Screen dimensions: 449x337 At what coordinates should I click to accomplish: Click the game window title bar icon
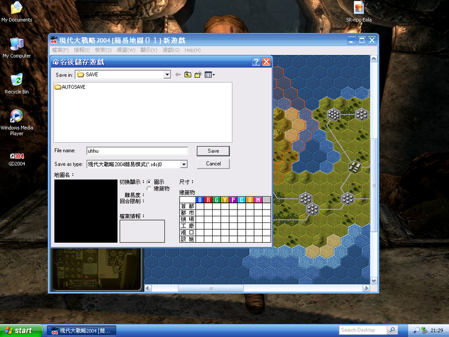click(x=54, y=40)
